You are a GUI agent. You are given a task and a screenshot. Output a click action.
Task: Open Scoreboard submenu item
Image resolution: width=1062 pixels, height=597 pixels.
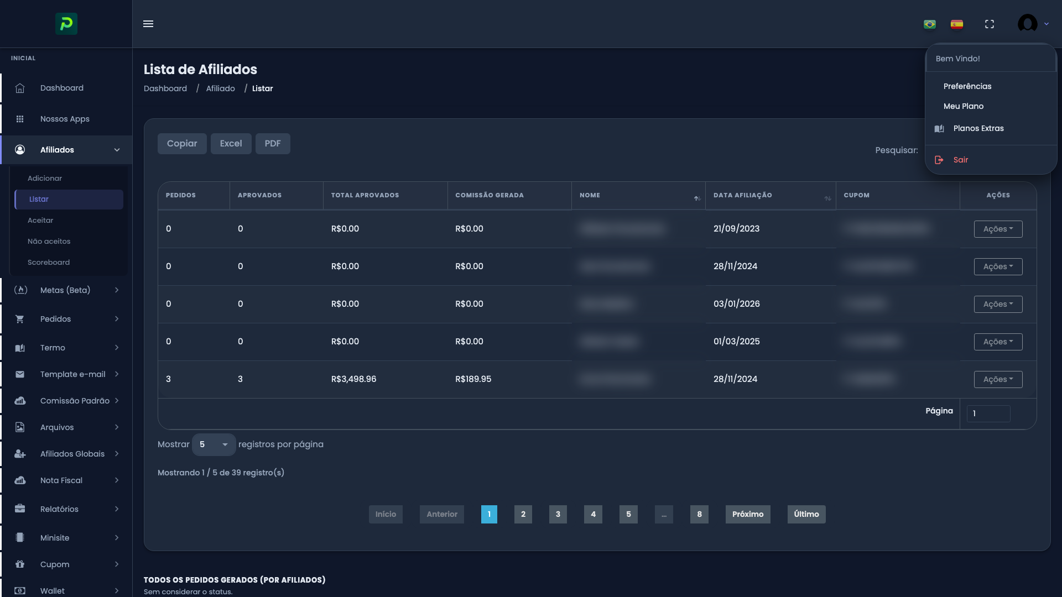49,263
